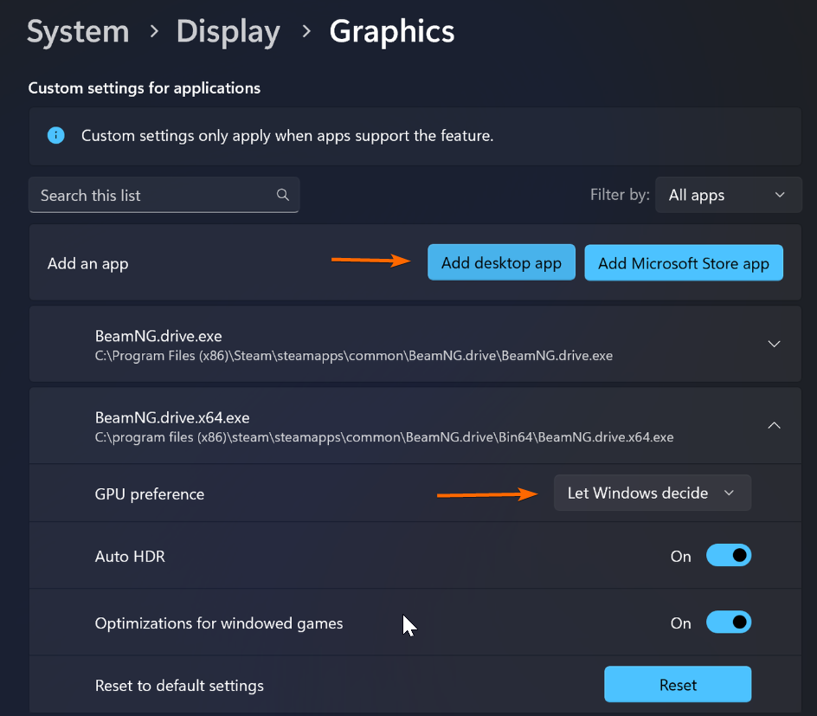
Task: Click the blue info icon
Action: (x=55, y=135)
